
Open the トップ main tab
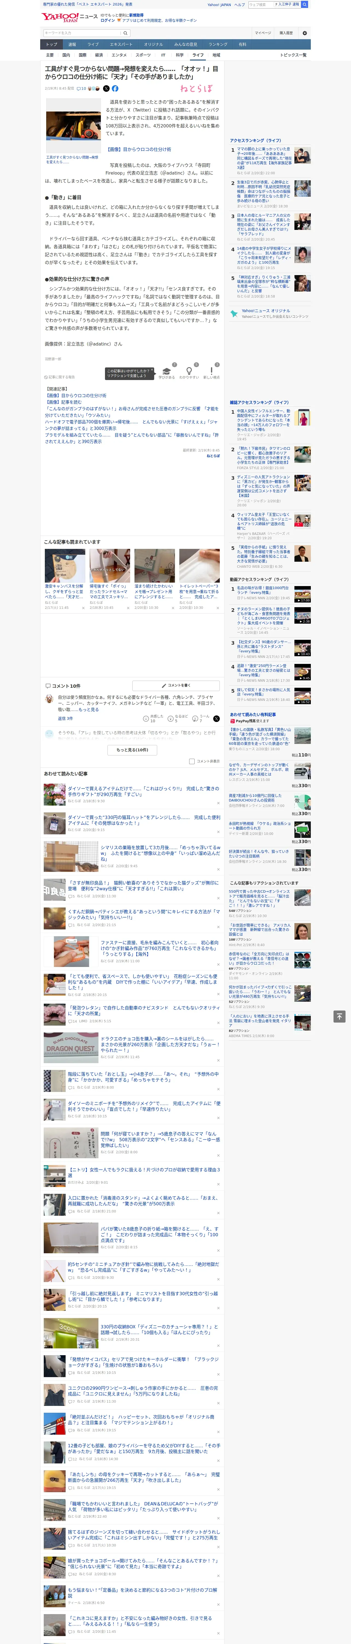pyautogui.click(x=52, y=45)
